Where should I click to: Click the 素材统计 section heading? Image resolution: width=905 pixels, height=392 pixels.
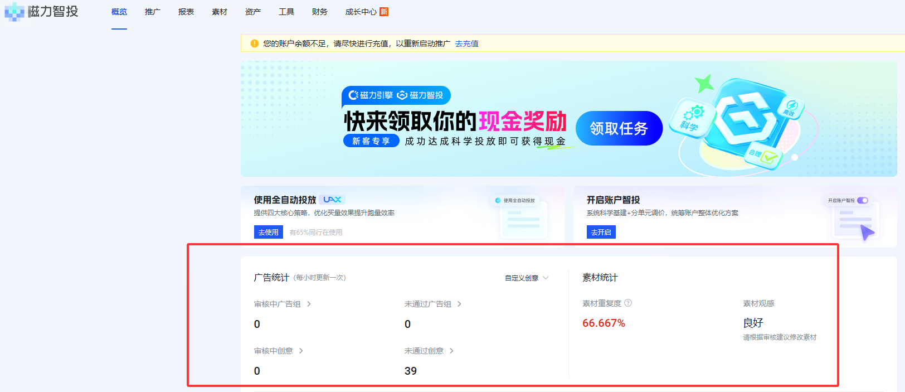click(600, 277)
